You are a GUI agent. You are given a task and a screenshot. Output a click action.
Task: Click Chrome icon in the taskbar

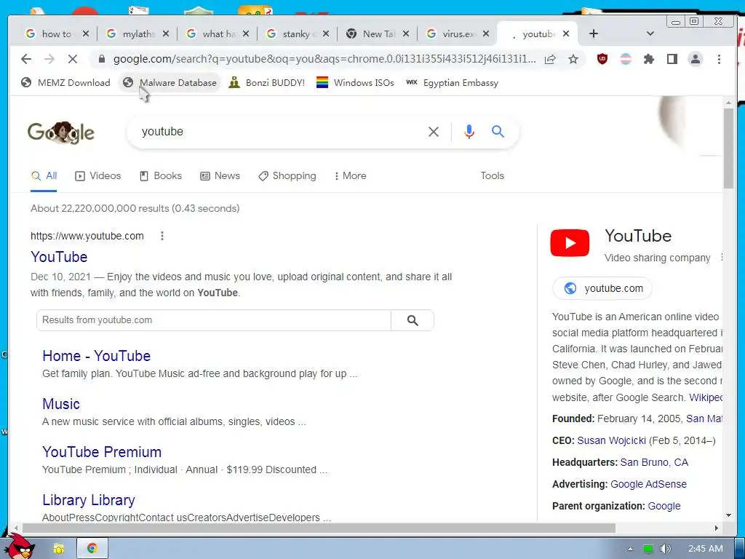(x=92, y=549)
